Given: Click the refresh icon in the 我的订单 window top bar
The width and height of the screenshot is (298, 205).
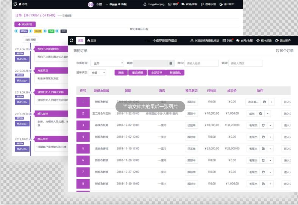Looking at the screenshot, I should 72,40.
